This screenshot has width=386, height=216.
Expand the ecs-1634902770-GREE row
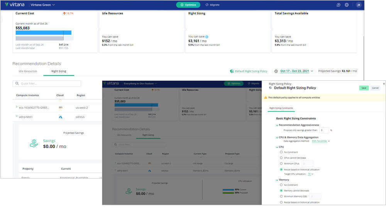click(x=17, y=107)
